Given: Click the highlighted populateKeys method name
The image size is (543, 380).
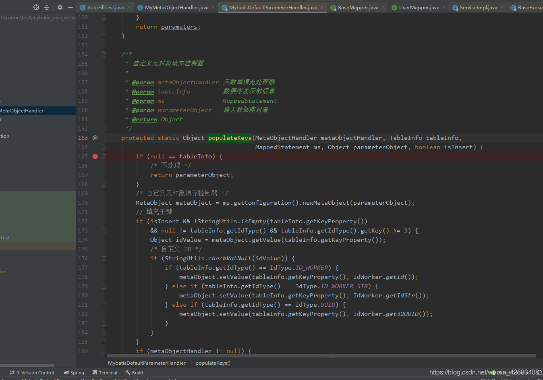Looking at the screenshot, I should pyautogui.click(x=230, y=138).
